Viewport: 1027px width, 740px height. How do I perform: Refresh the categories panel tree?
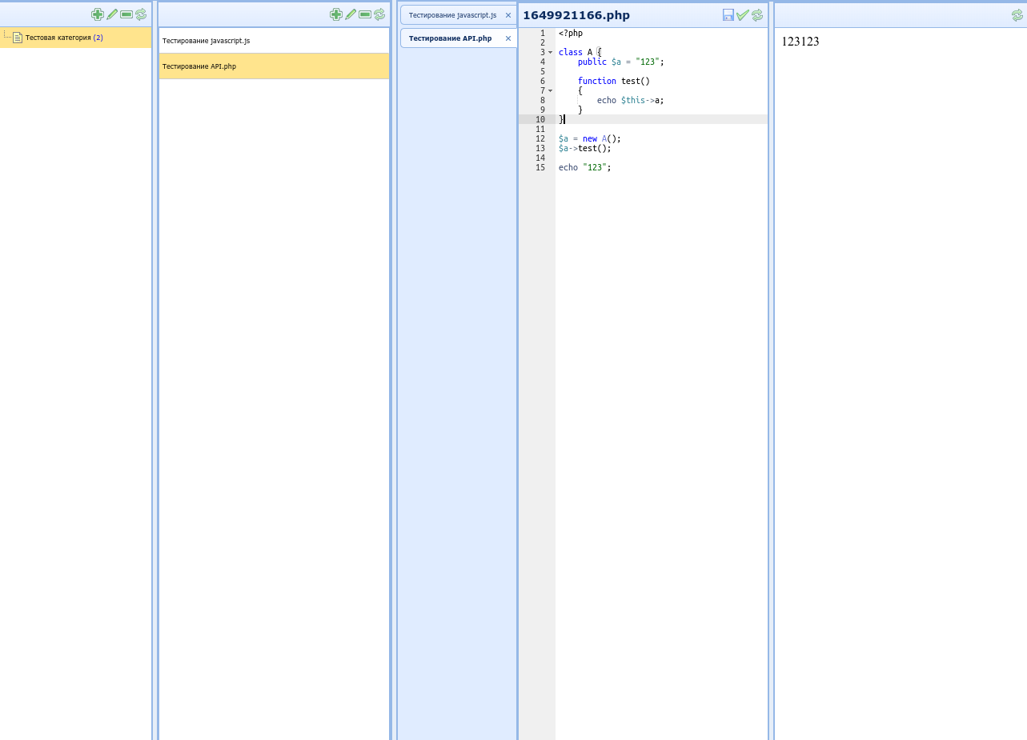click(141, 14)
